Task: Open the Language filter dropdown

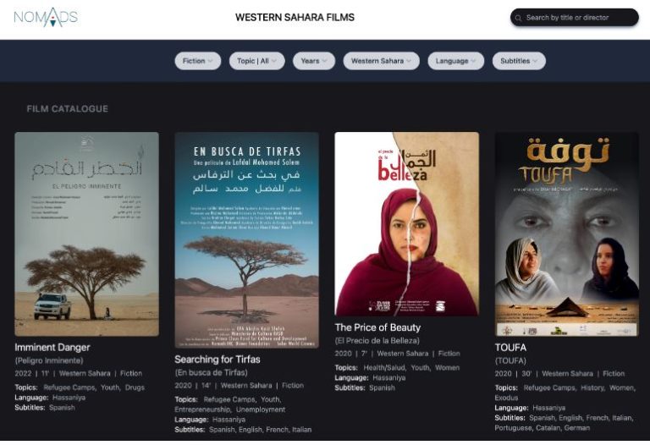Action: click(455, 61)
